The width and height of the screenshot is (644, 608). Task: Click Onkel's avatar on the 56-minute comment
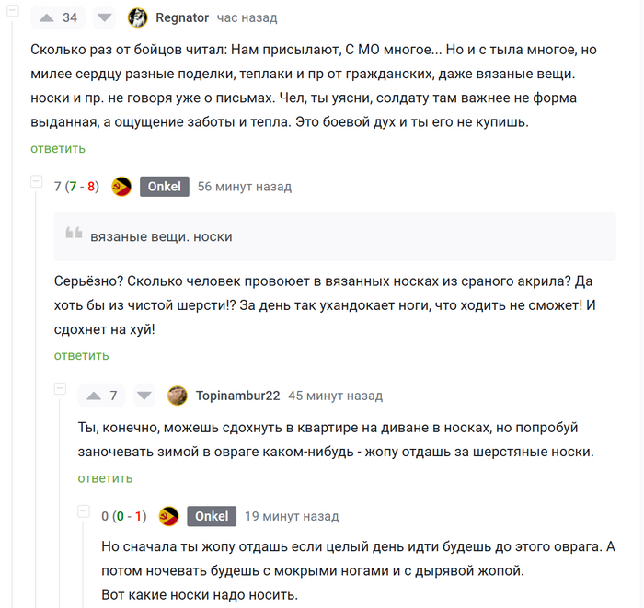121,187
